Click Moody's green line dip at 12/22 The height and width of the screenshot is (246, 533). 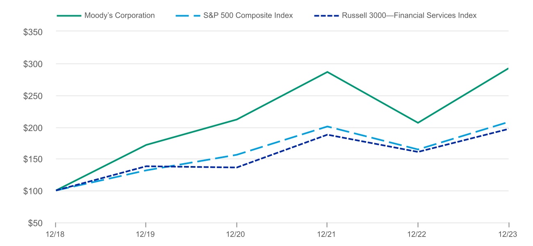click(x=418, y=123)
